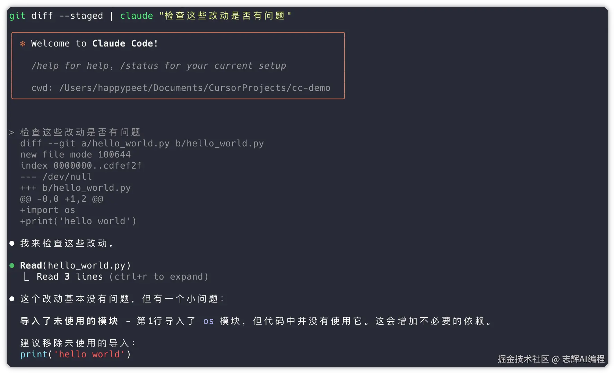Click the cwd path cc-demo line
The height and width of the screenshot is (374, 615).
181,88
